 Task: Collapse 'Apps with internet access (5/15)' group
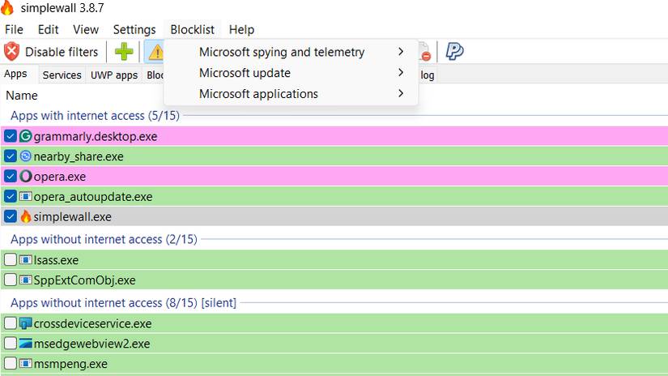(95, 116)
